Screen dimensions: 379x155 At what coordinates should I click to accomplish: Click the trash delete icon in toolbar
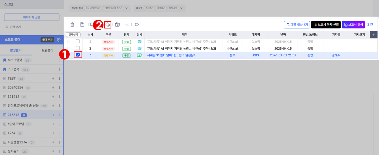click(x=72, y=25)
